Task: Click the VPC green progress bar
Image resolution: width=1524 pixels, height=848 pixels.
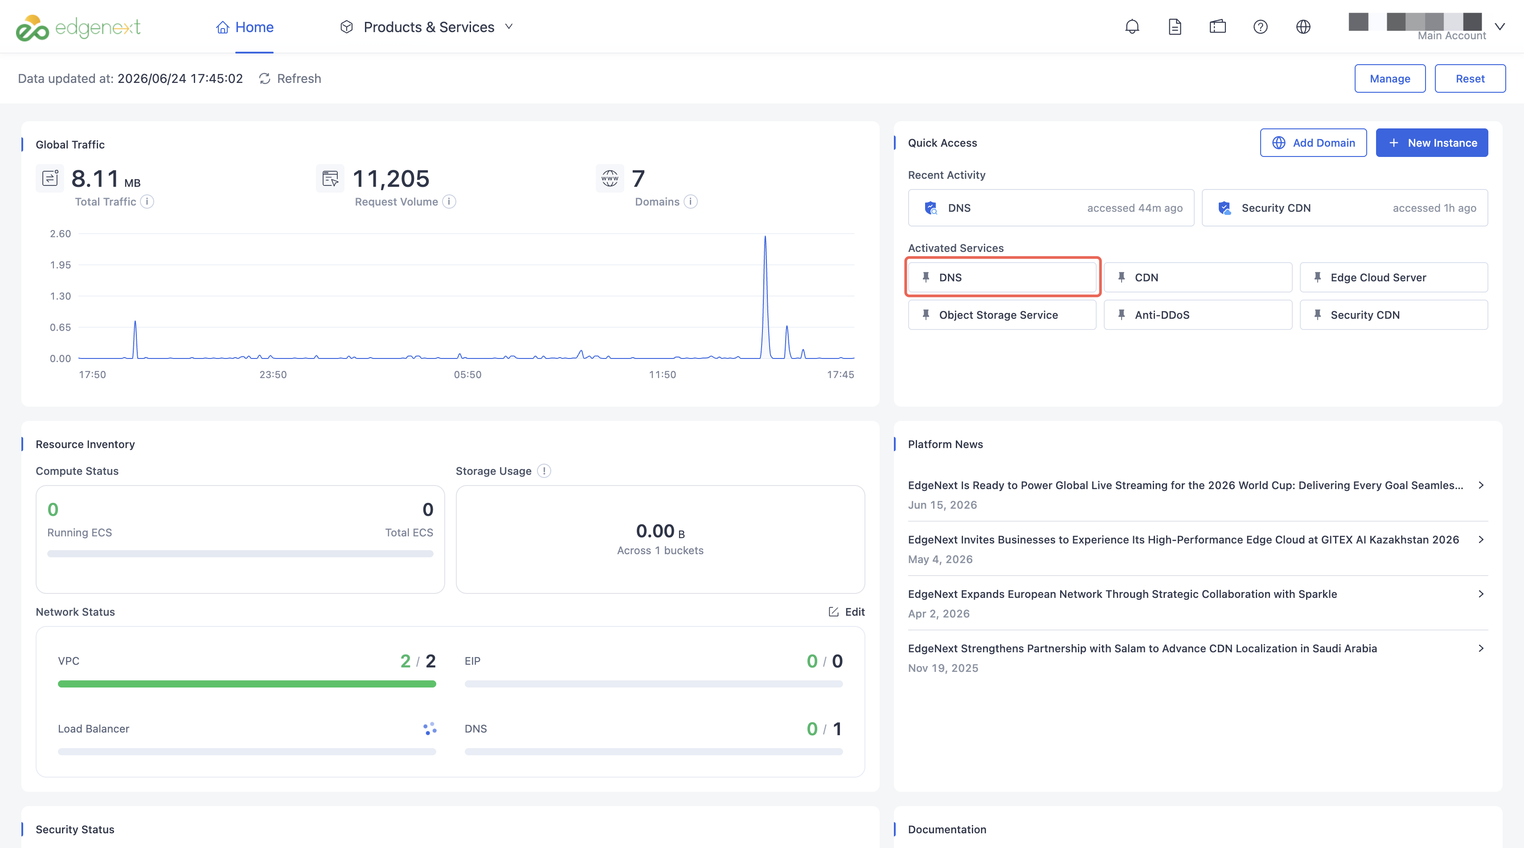Action: click(x=247, y=684)
